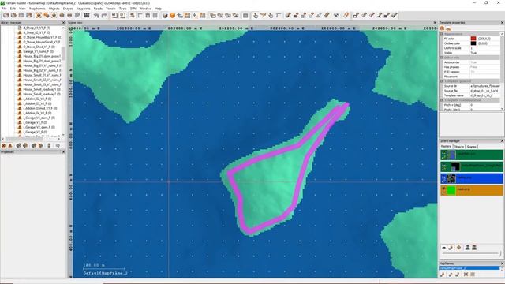Collapse the Other info property section
This screenshot has width=505, height=284.
(x=441, y=58)
